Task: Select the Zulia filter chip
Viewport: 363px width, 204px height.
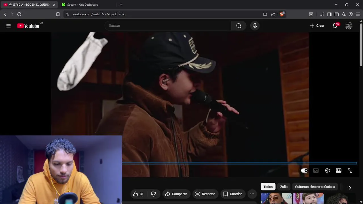Action: (x=284, y=187)
